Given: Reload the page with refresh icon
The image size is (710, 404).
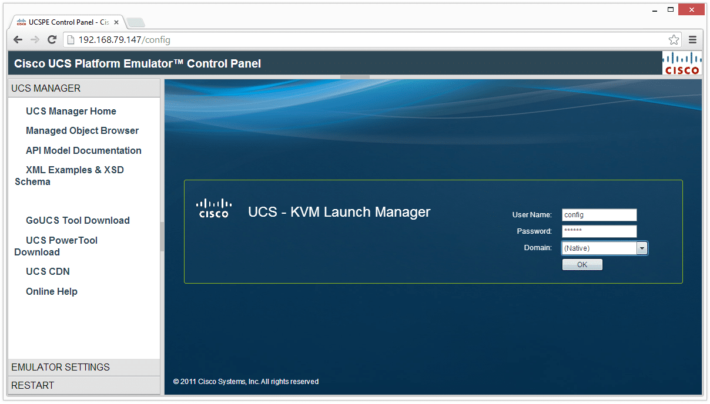Looking at the screenshot, I should [x=52, y=40].
